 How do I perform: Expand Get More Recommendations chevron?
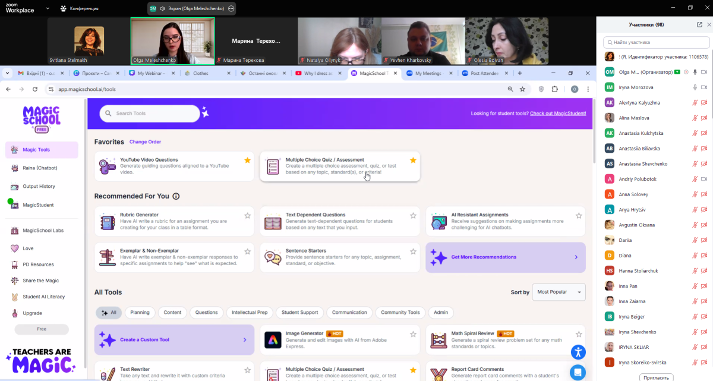pyautogui.click(x=576, y=257)
